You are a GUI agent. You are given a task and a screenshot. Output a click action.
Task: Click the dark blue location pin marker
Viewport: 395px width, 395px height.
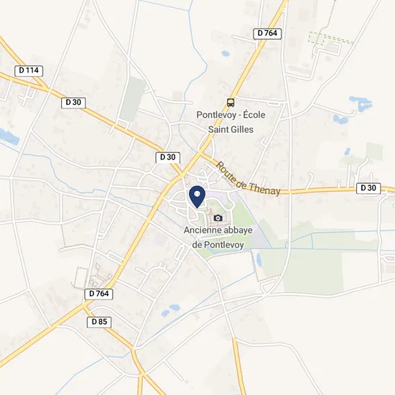[197, 197]
